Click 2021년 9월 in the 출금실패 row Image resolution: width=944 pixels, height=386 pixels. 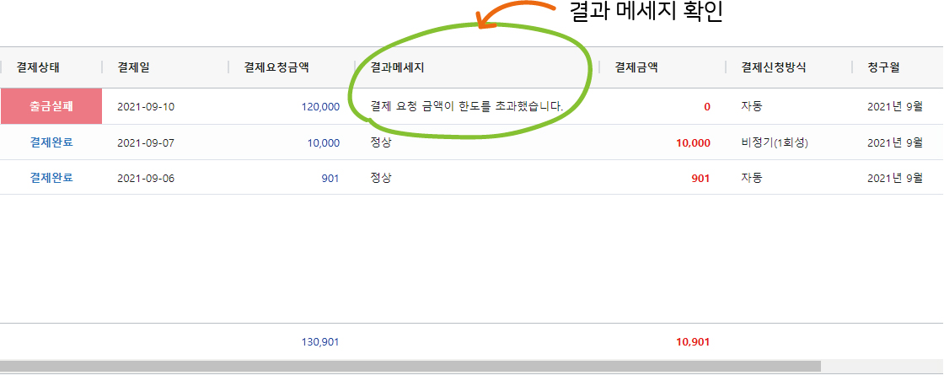click(894, 107)
